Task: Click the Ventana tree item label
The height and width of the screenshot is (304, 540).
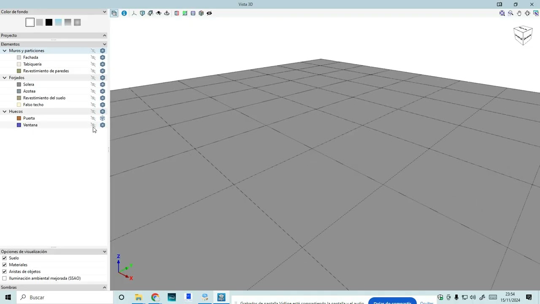Action: 30,125
